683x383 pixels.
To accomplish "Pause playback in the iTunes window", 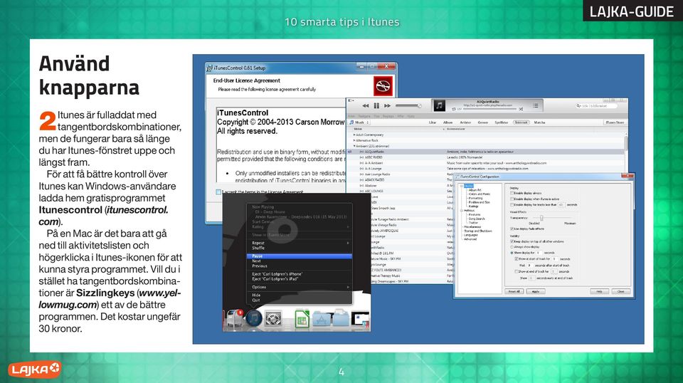I will tap(376, 105).
